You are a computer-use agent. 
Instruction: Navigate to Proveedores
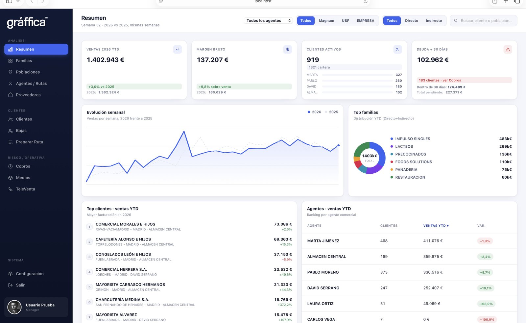pos(36,95)
